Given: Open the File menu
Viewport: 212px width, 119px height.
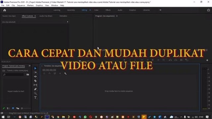Looking at the screenshot, I should coord(3,5).
